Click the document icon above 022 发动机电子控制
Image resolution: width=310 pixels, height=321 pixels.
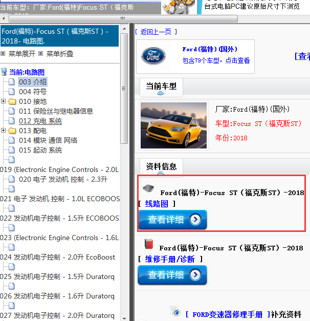tap(12, 208)
